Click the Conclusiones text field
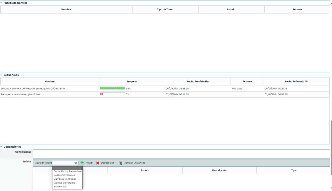Viewport: 332px width, 191px height. [x=181, y=154]
